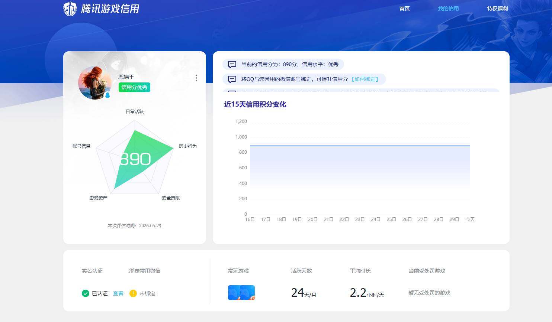Click the 暂无受处罚的游戏 text

(429, 293)
